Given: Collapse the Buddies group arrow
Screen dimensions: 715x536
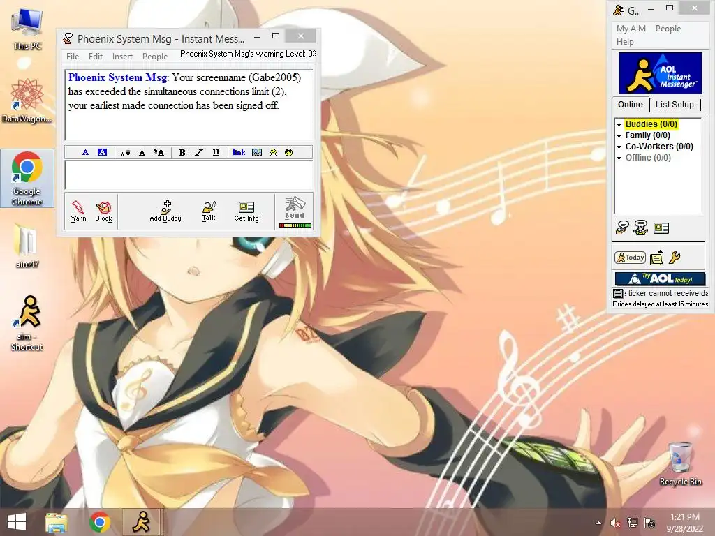Looking at the screenshot, I should pos(619,124).
